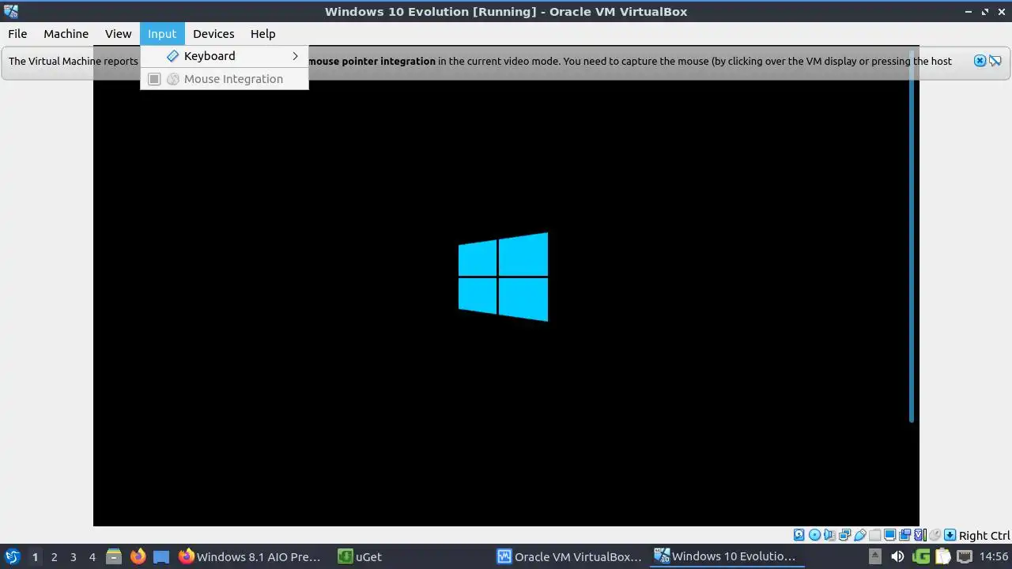The height and width of the screenshot is (569, 1012).
Task: Expand the Keyboard submenu arrow
Action: click(295, 56)
